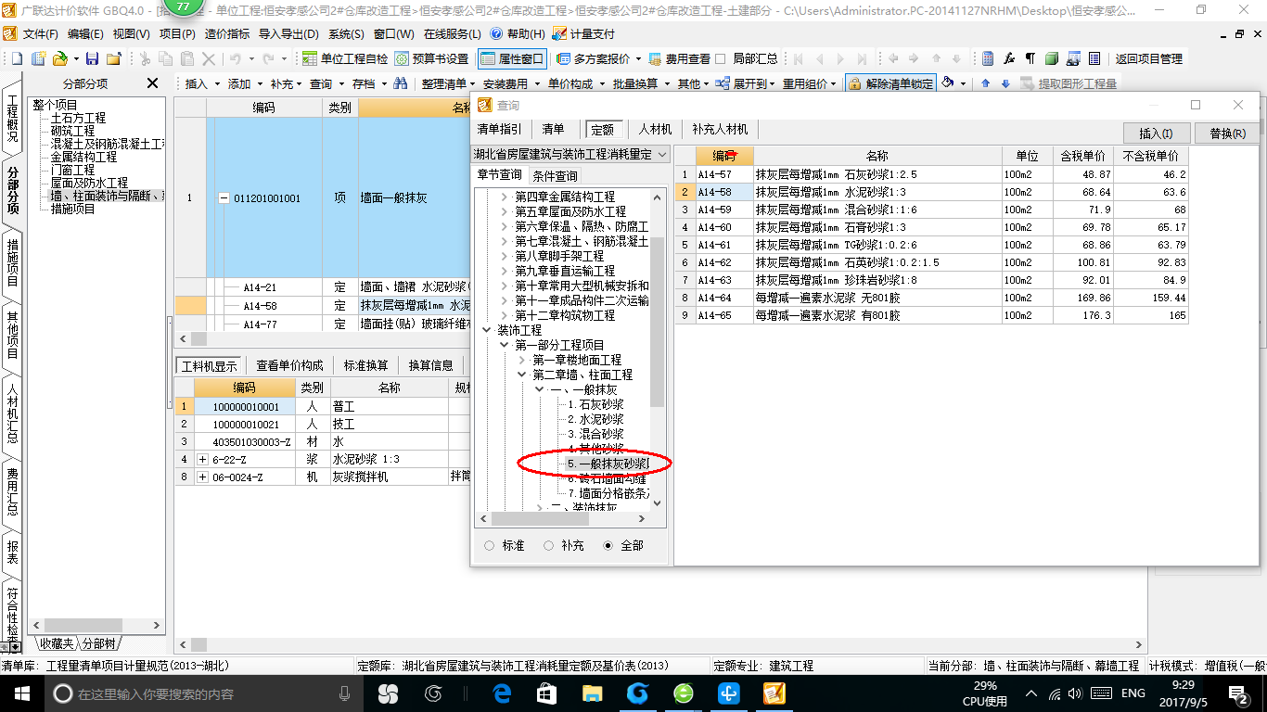
Task: Open the 项目(P) menu
Action: [177, 34]
